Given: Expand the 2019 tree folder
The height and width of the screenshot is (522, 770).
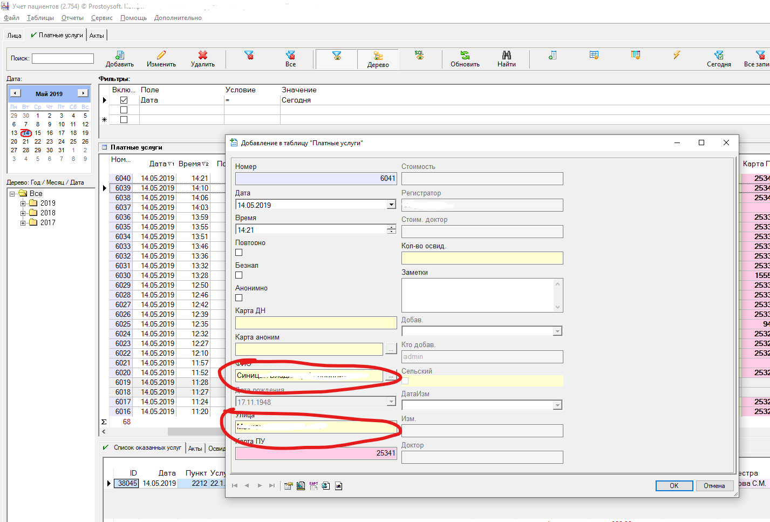Looking at the screenshot, I should point(23,204).
